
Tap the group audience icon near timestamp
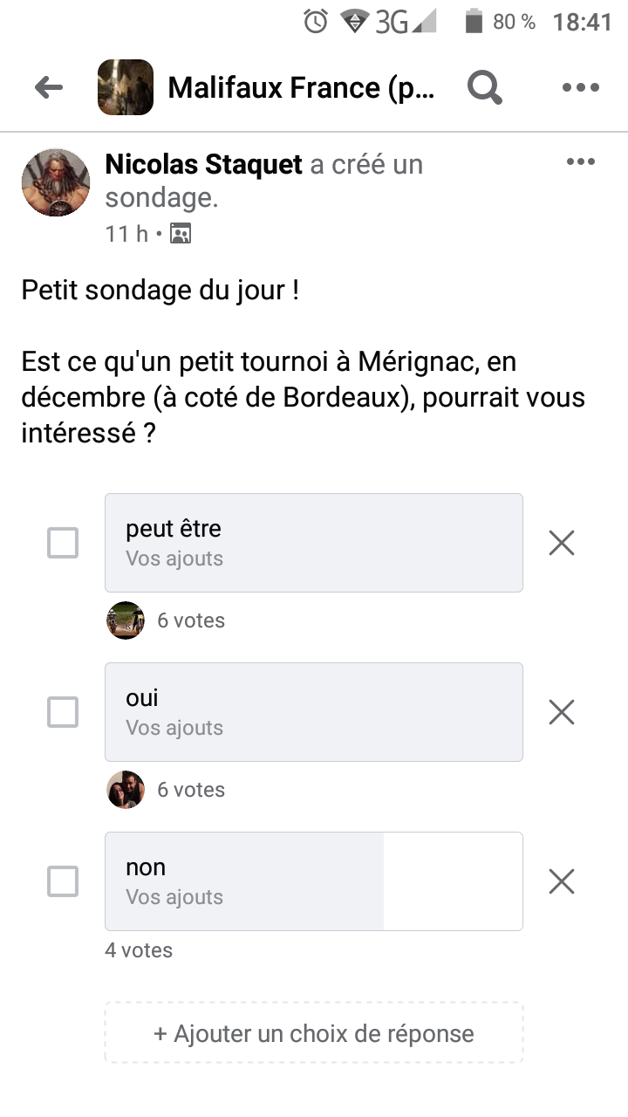(x=181, y=234)
